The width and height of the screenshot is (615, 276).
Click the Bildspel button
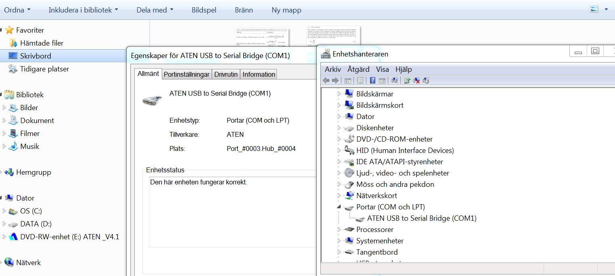pyautogui.click(x=204, y=10)
